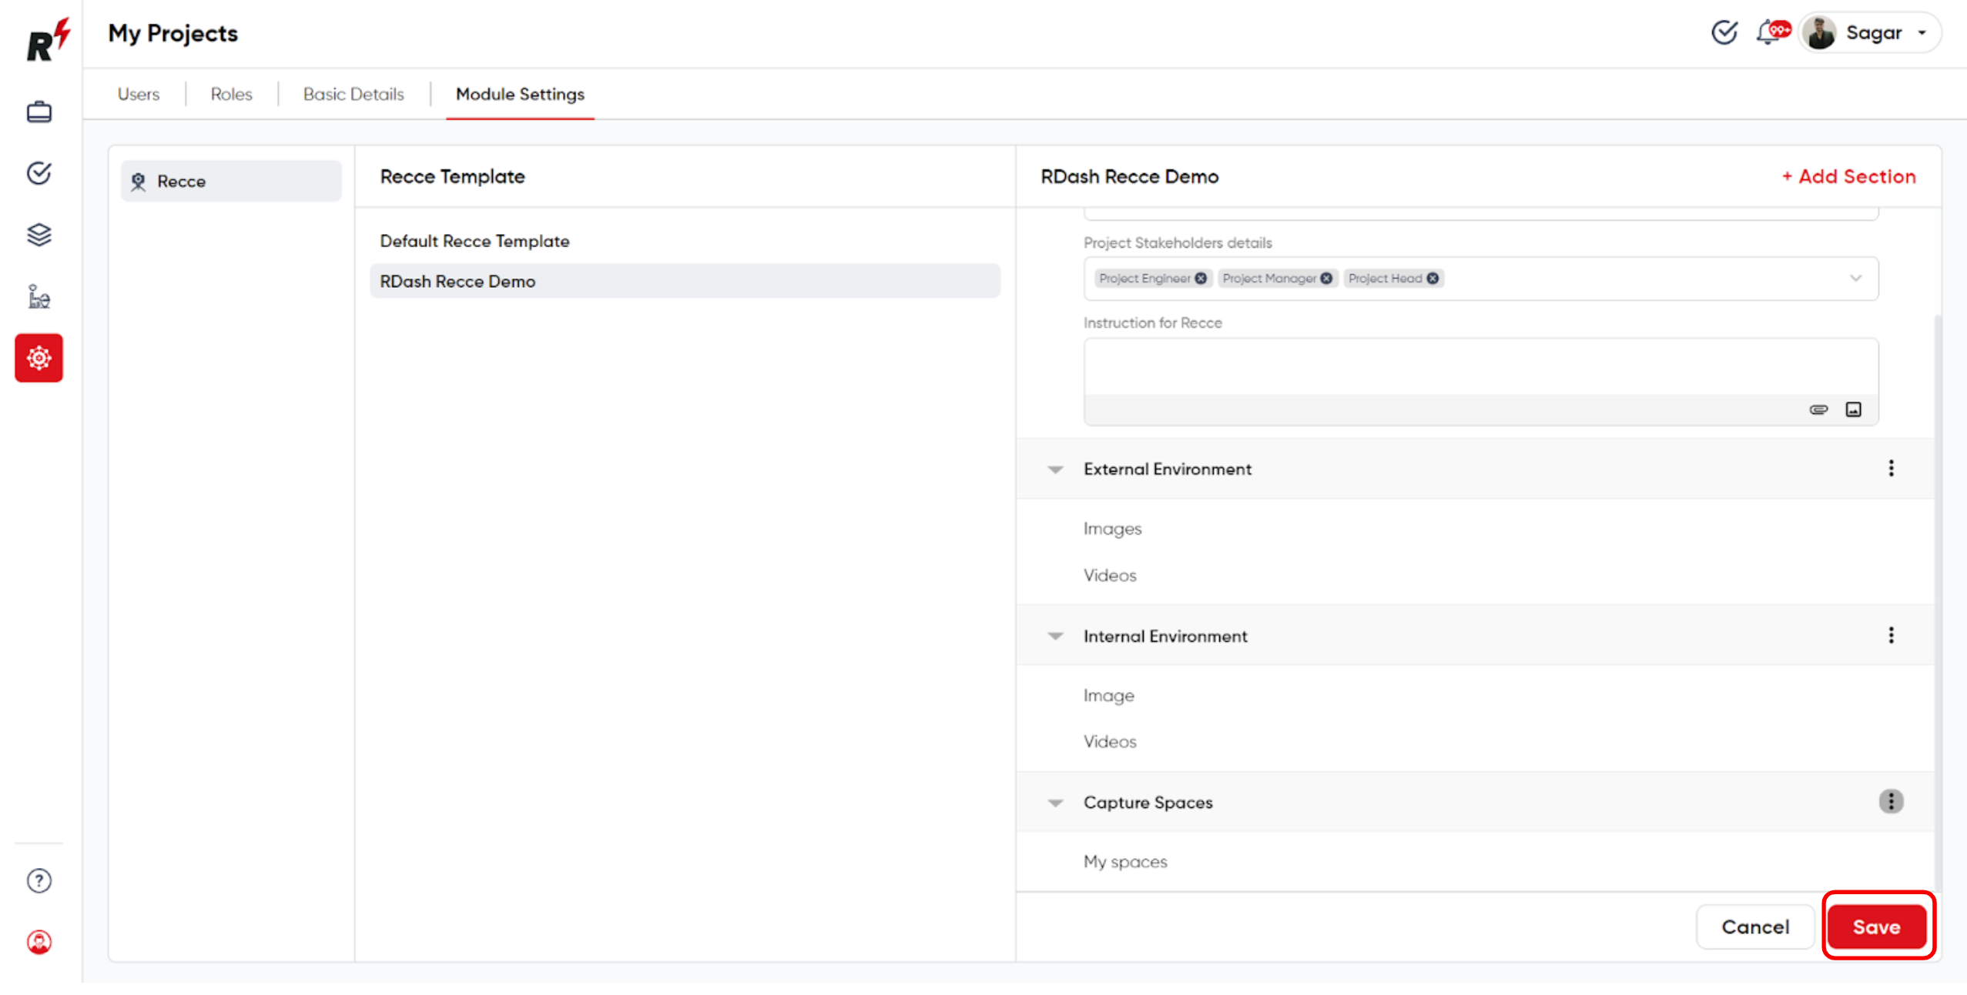
Task: Open Capture Spaces more options menu
Action: 1891,802
